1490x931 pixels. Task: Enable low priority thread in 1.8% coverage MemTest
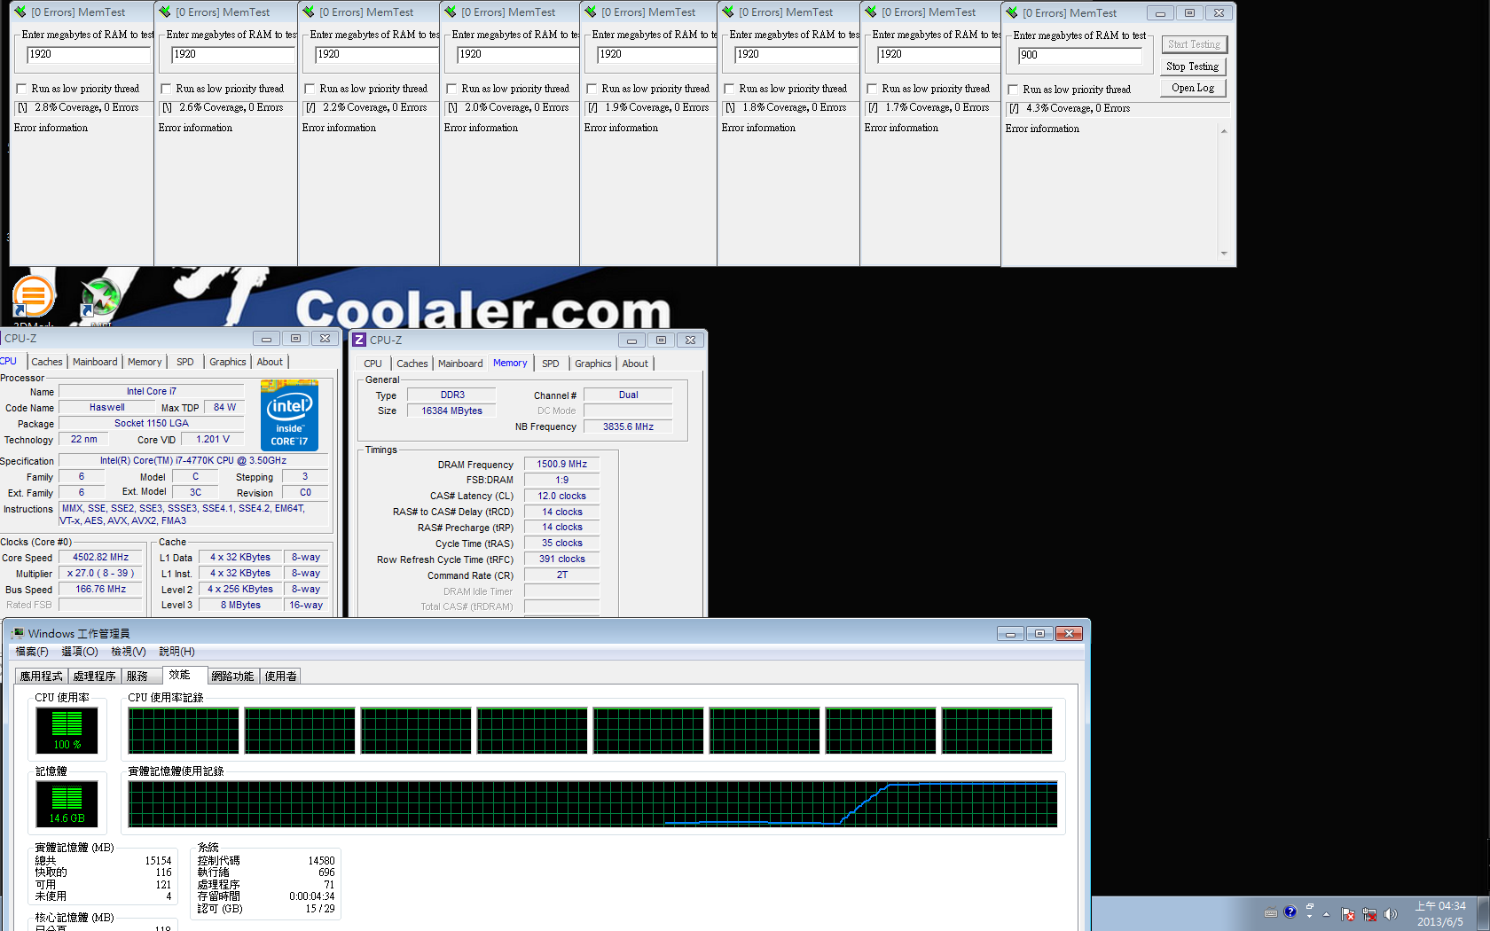click(x=729, y=89)
